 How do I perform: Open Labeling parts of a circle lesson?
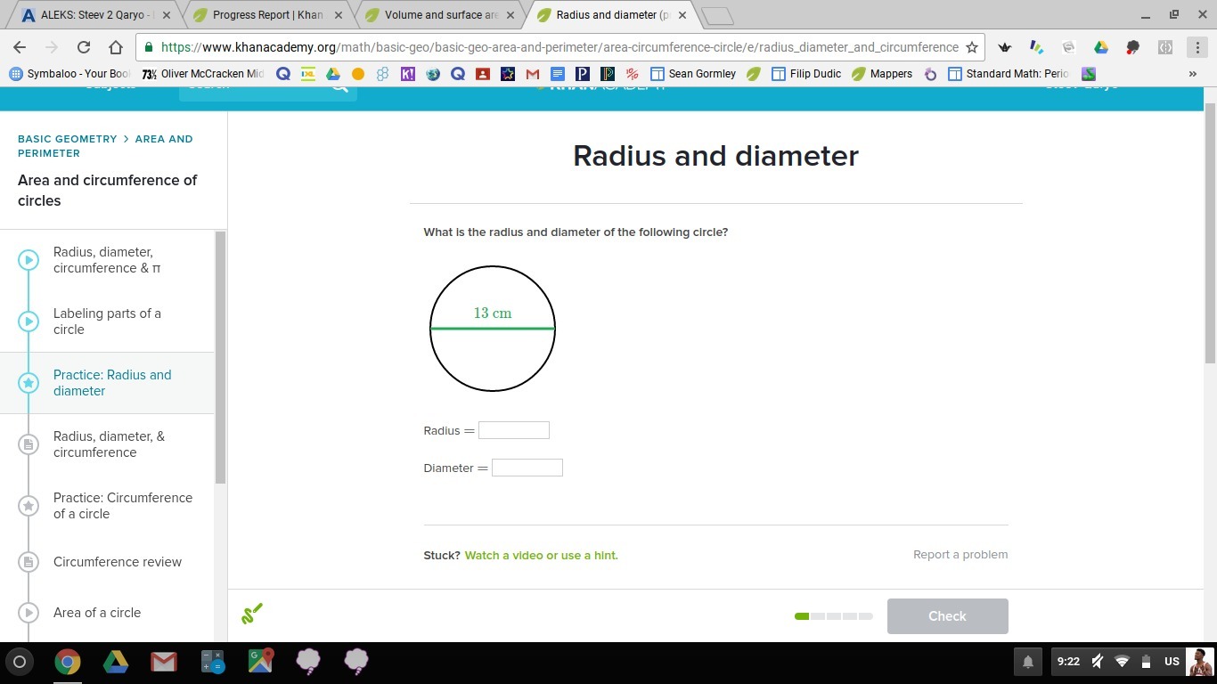tap(107, 322)
